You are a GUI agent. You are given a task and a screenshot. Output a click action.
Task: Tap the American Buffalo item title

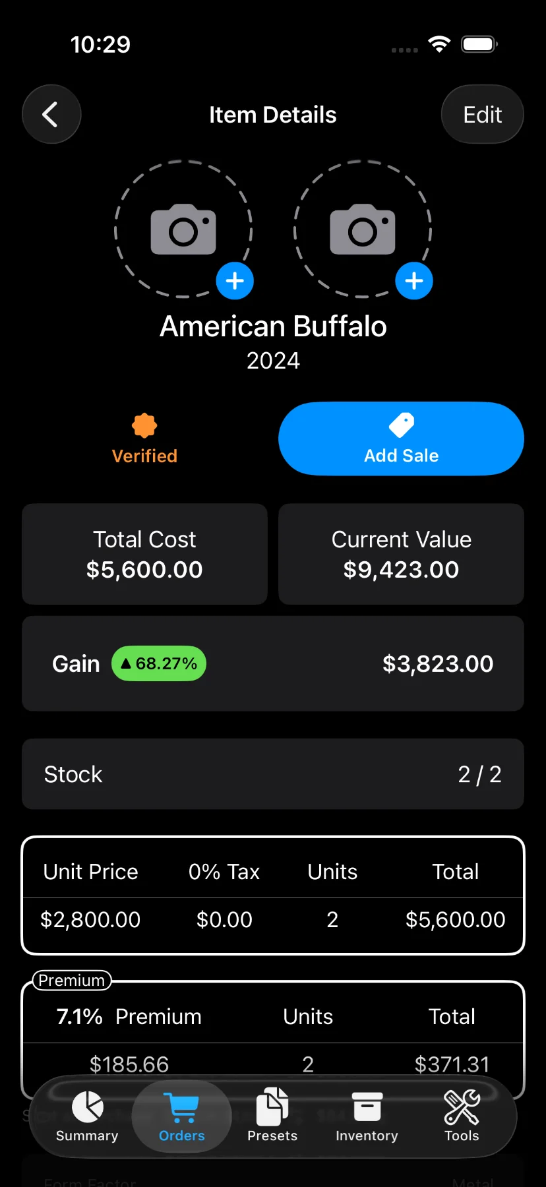pyautogui.click(x=273, y=326)
